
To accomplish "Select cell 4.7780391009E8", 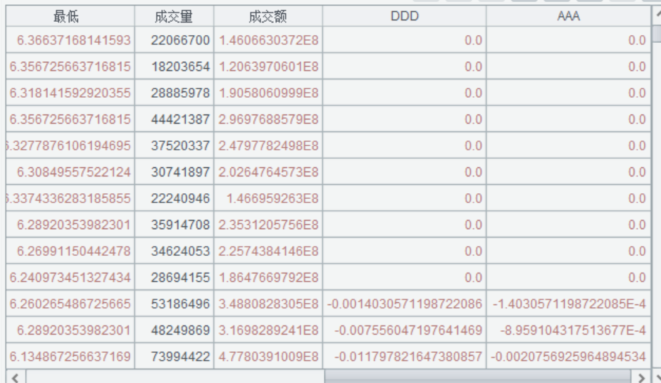I will pos(268,356).
